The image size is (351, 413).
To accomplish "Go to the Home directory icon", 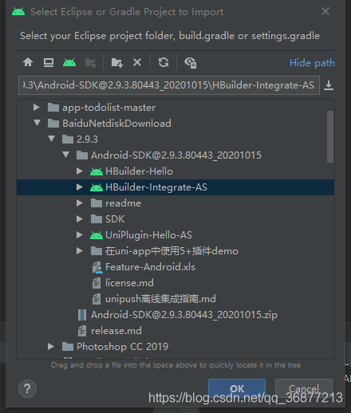I will (28, 62).
